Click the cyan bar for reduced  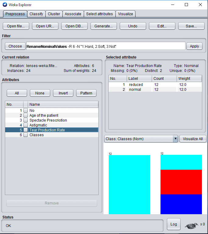tap(129, 185)
